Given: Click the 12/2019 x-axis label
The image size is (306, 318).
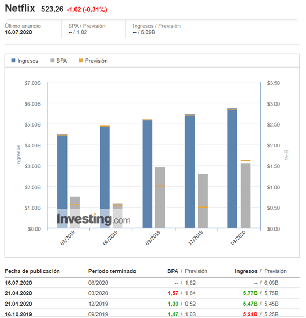Looking at the screenshot, I should 196,238.
